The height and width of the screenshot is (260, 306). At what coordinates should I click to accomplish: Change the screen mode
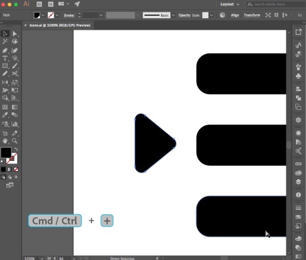point(9,185)
